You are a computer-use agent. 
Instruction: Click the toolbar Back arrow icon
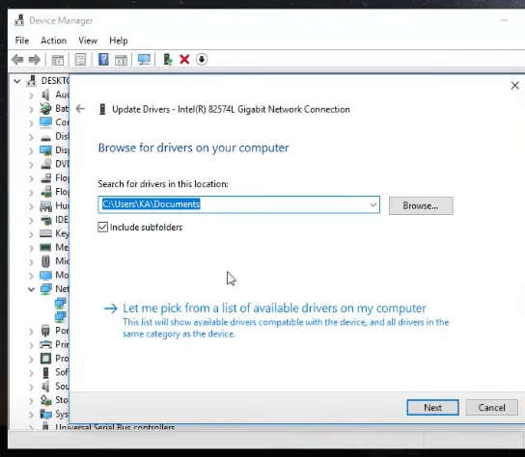(17, 60)
